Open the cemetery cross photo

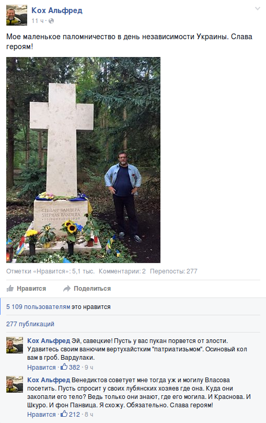click(x=83, y=159)
